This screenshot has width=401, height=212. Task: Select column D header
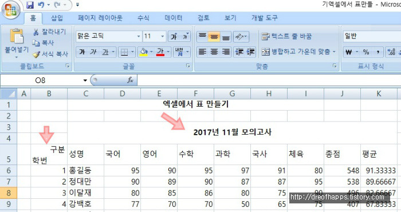point(122,93)
